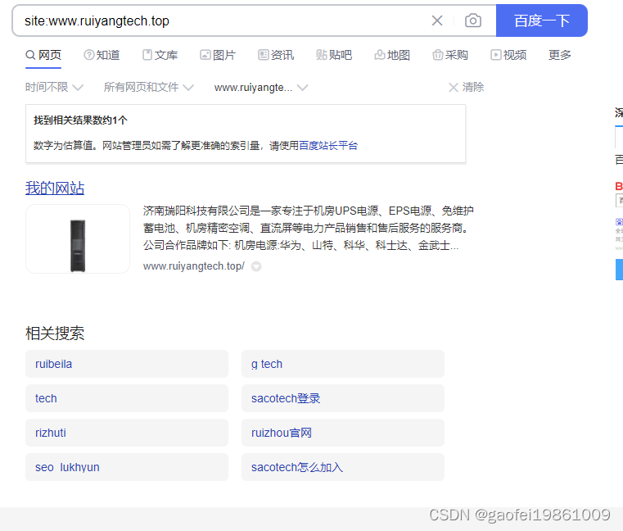Open the 地图 tab
The image size is (623, 531).
[392, 55]
